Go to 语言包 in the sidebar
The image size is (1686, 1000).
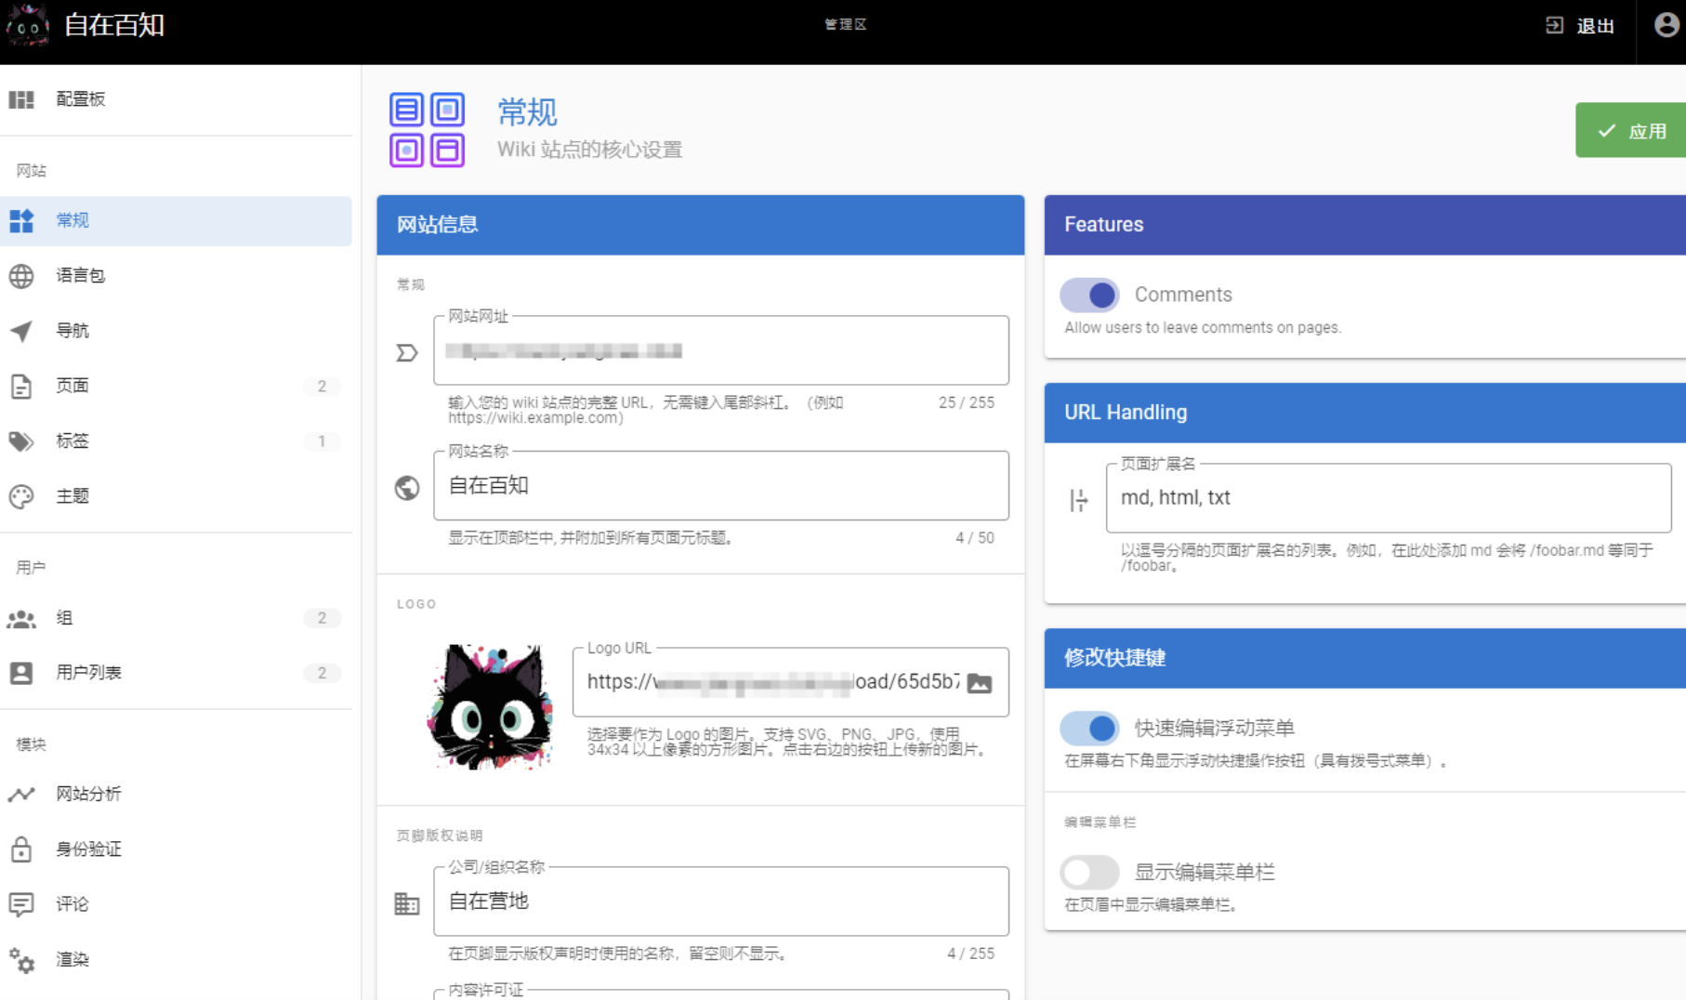81,275
